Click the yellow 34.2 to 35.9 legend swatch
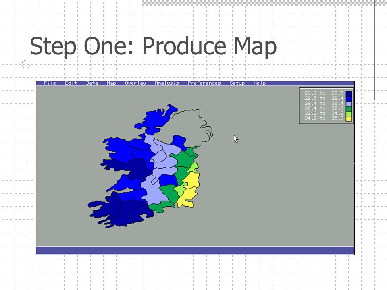This screenshot has width=387, height=290. [349, 118]
